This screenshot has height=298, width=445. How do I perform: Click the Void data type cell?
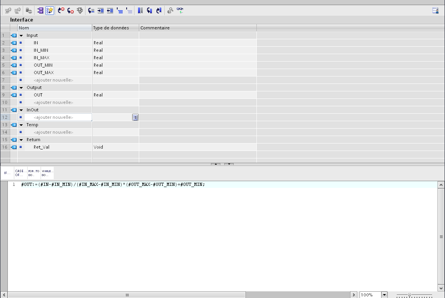[x=116, y=147]
